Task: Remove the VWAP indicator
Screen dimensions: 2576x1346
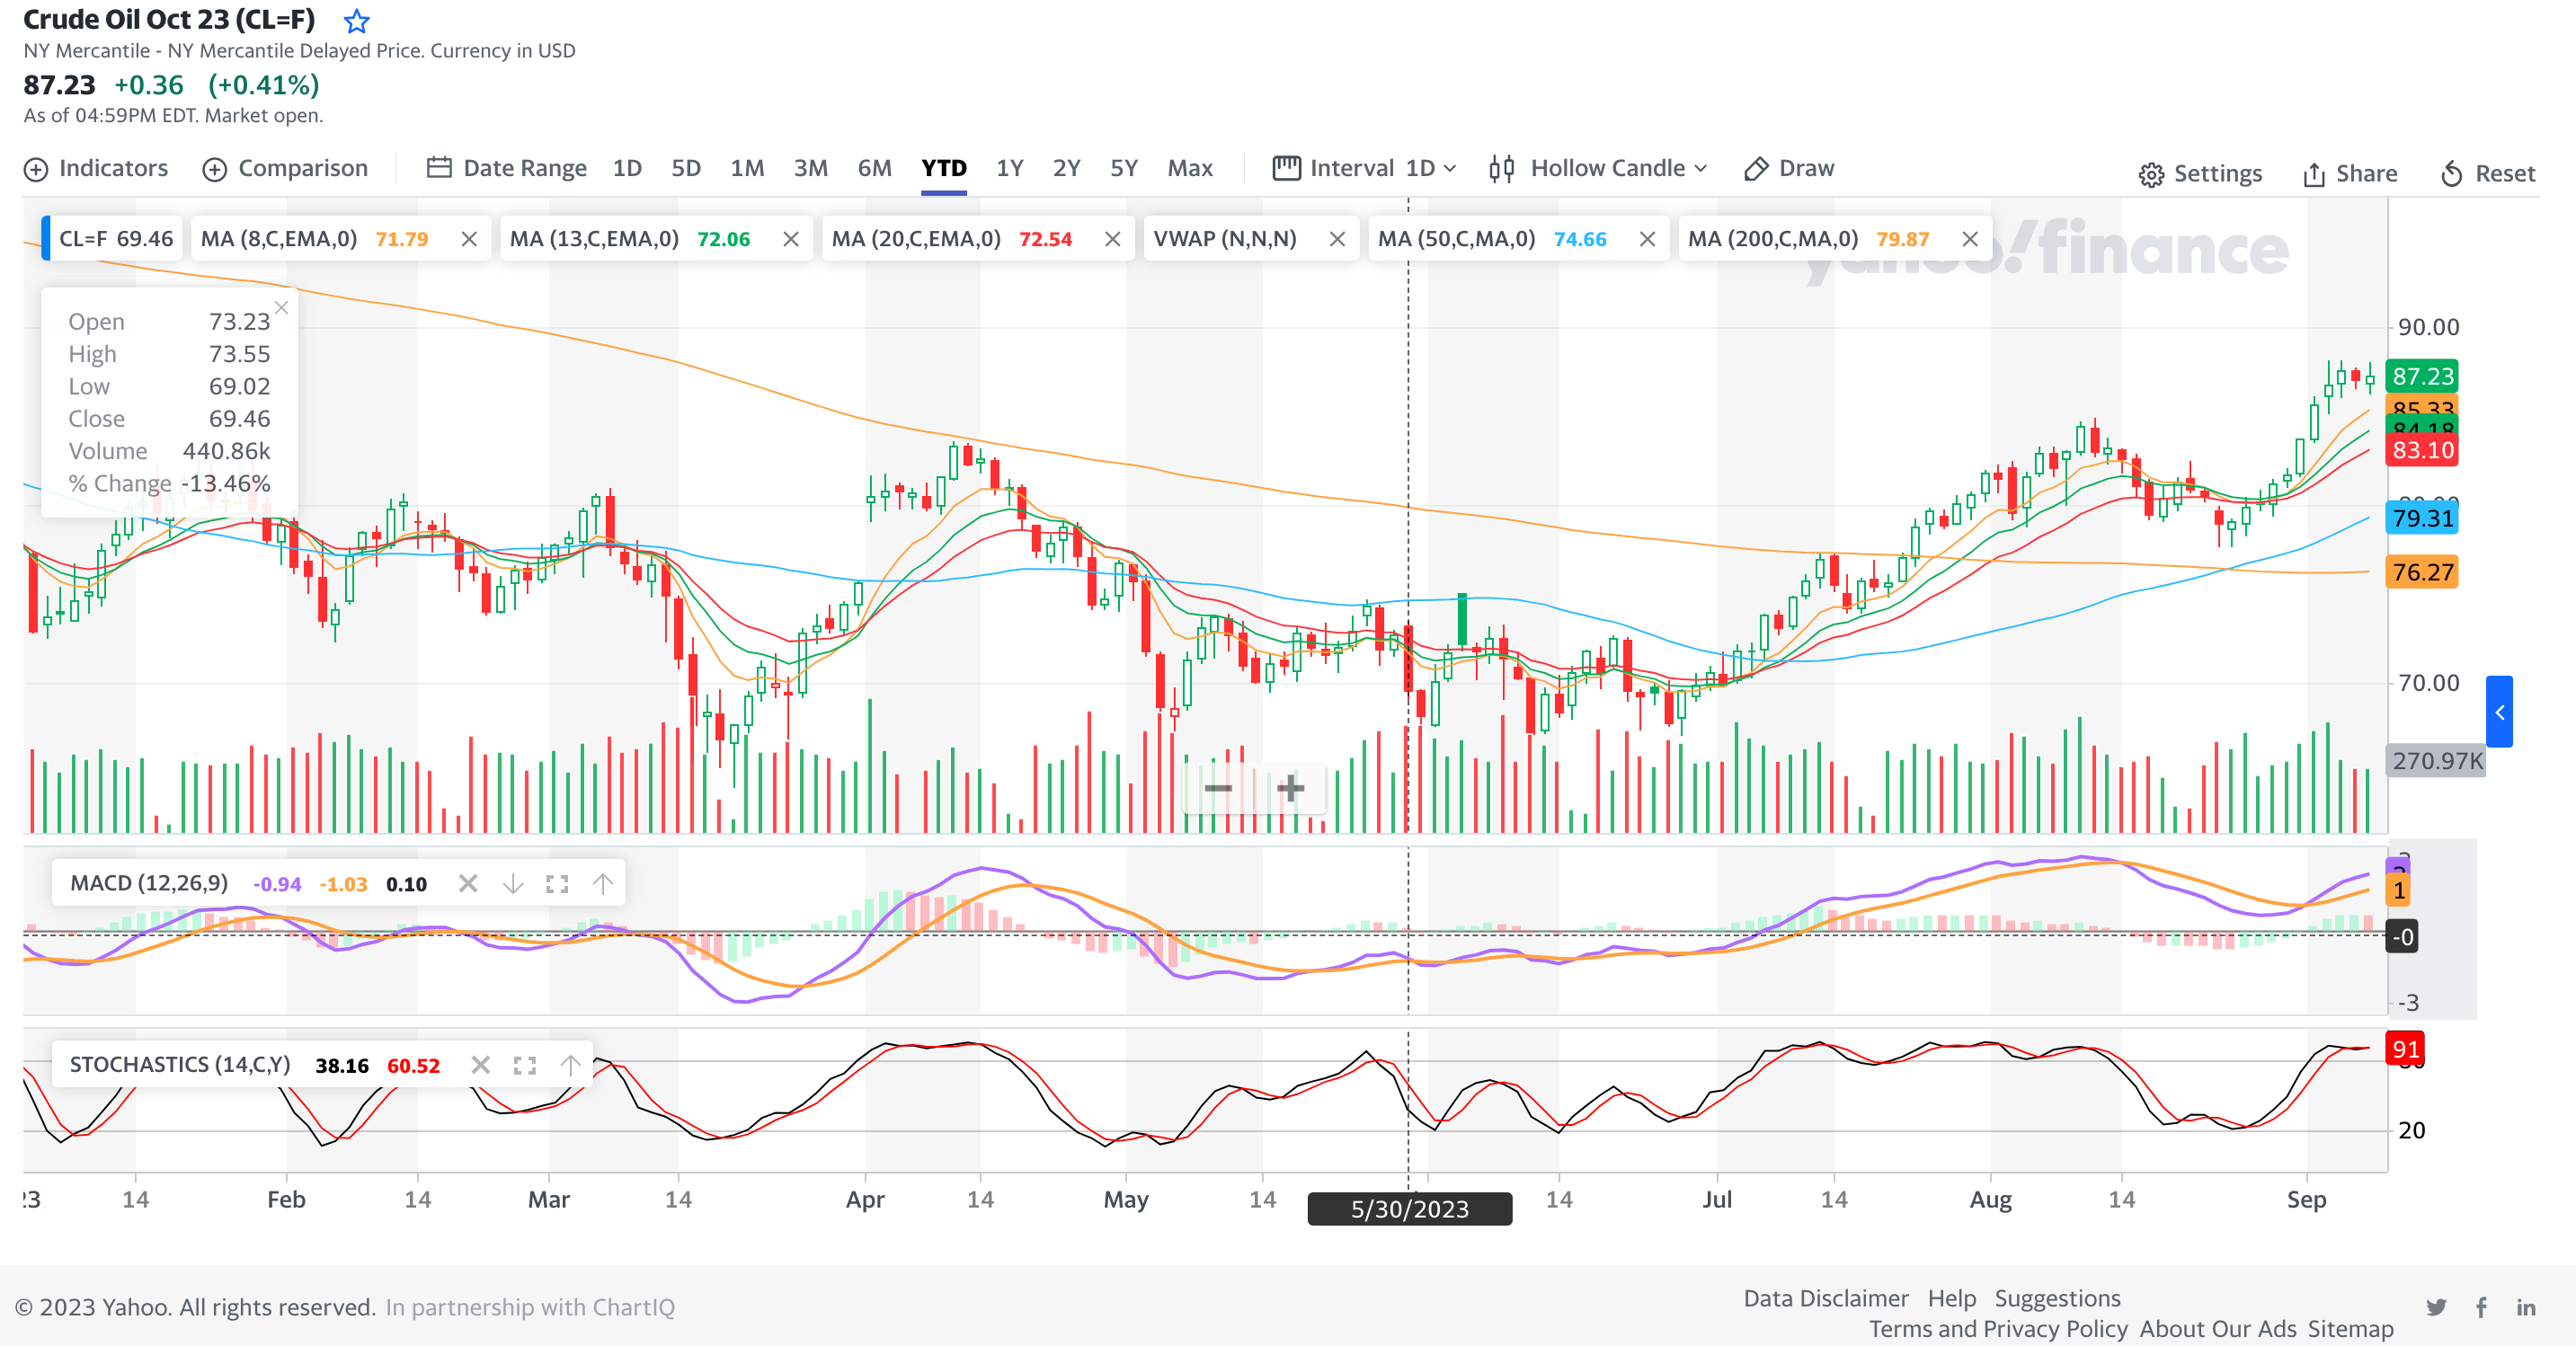Action: pos(1336,239)
